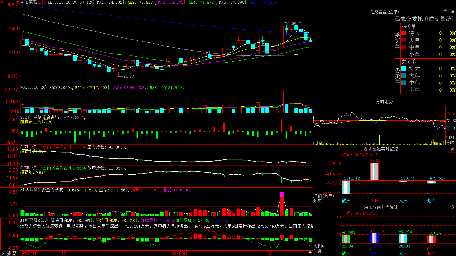Click the 散户持仓: 11.337 value
Screen dimensions: 456x256
click(x=107, y=168)
